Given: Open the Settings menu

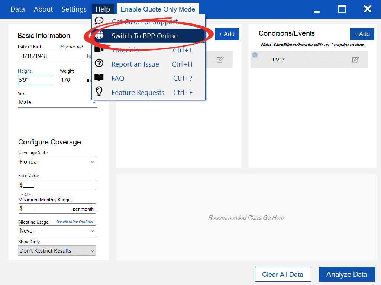Looking at the screenshot, I should (x=74, y=9).
